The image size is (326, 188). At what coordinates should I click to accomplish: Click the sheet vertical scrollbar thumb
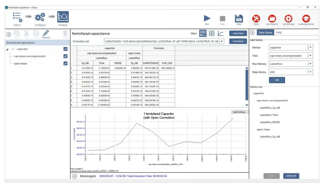click(247, 85)
